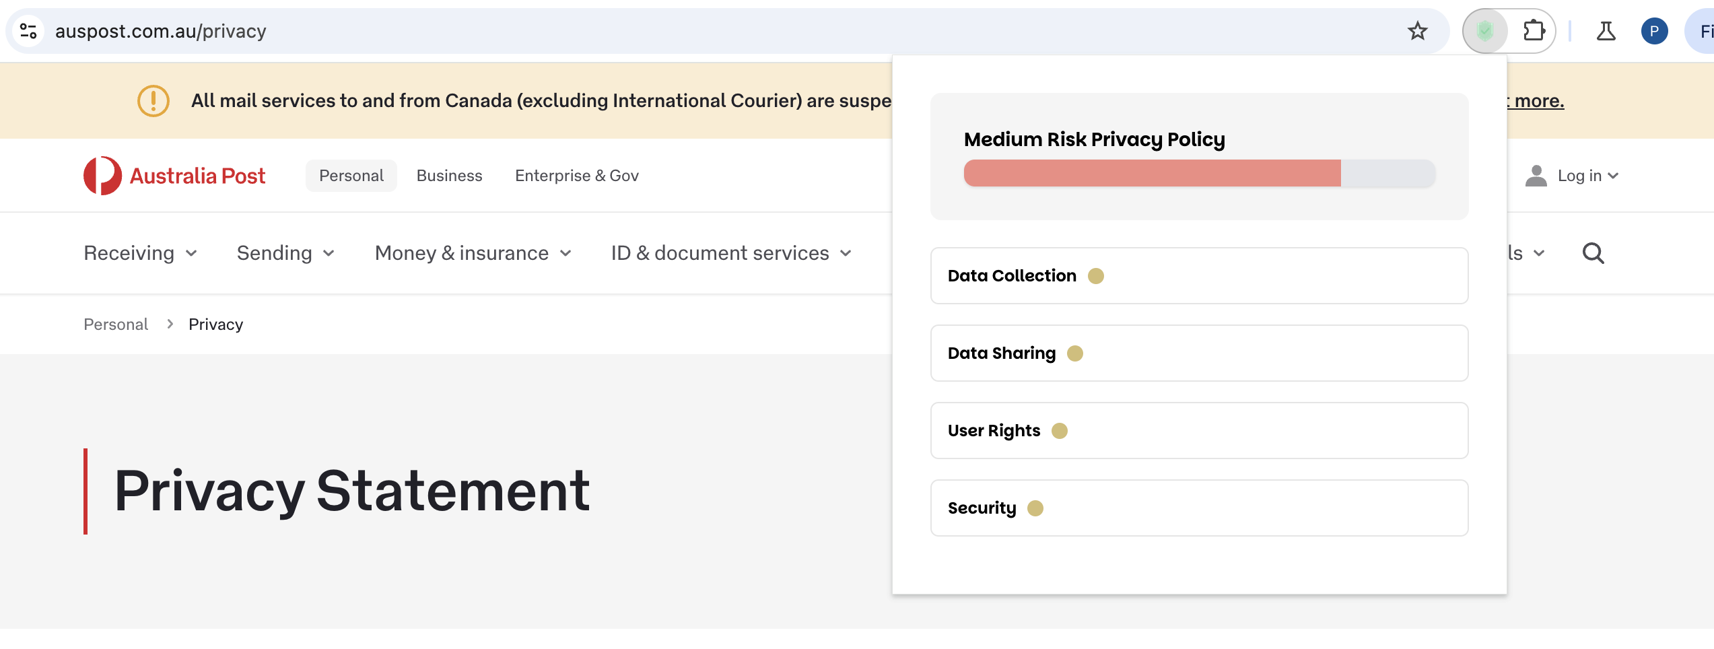Expand the Sending dropdown

pyautogui.click(x=285, y=253)
